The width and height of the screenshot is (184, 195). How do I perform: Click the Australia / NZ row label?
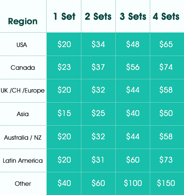coord(23,138)
